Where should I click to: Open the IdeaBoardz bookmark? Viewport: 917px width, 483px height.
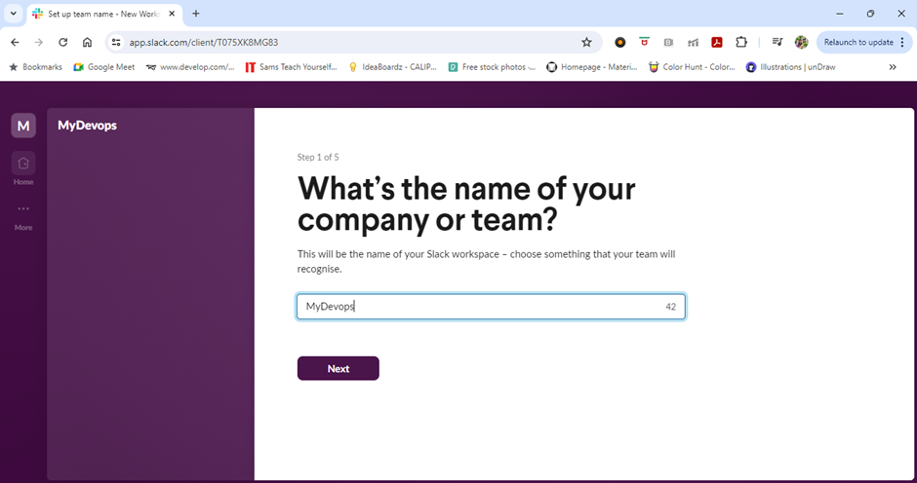click(392, 67)
